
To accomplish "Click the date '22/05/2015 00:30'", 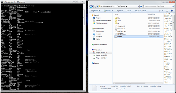I will point(154,18).
